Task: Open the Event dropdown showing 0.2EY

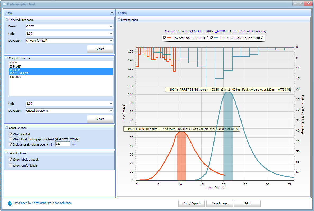Action: coord(111,26)
